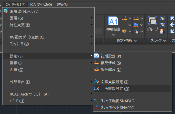Viewport: 175px width, 114px height.
Task: Click the magnet snap ribbon icon
Action: (124, 31)
